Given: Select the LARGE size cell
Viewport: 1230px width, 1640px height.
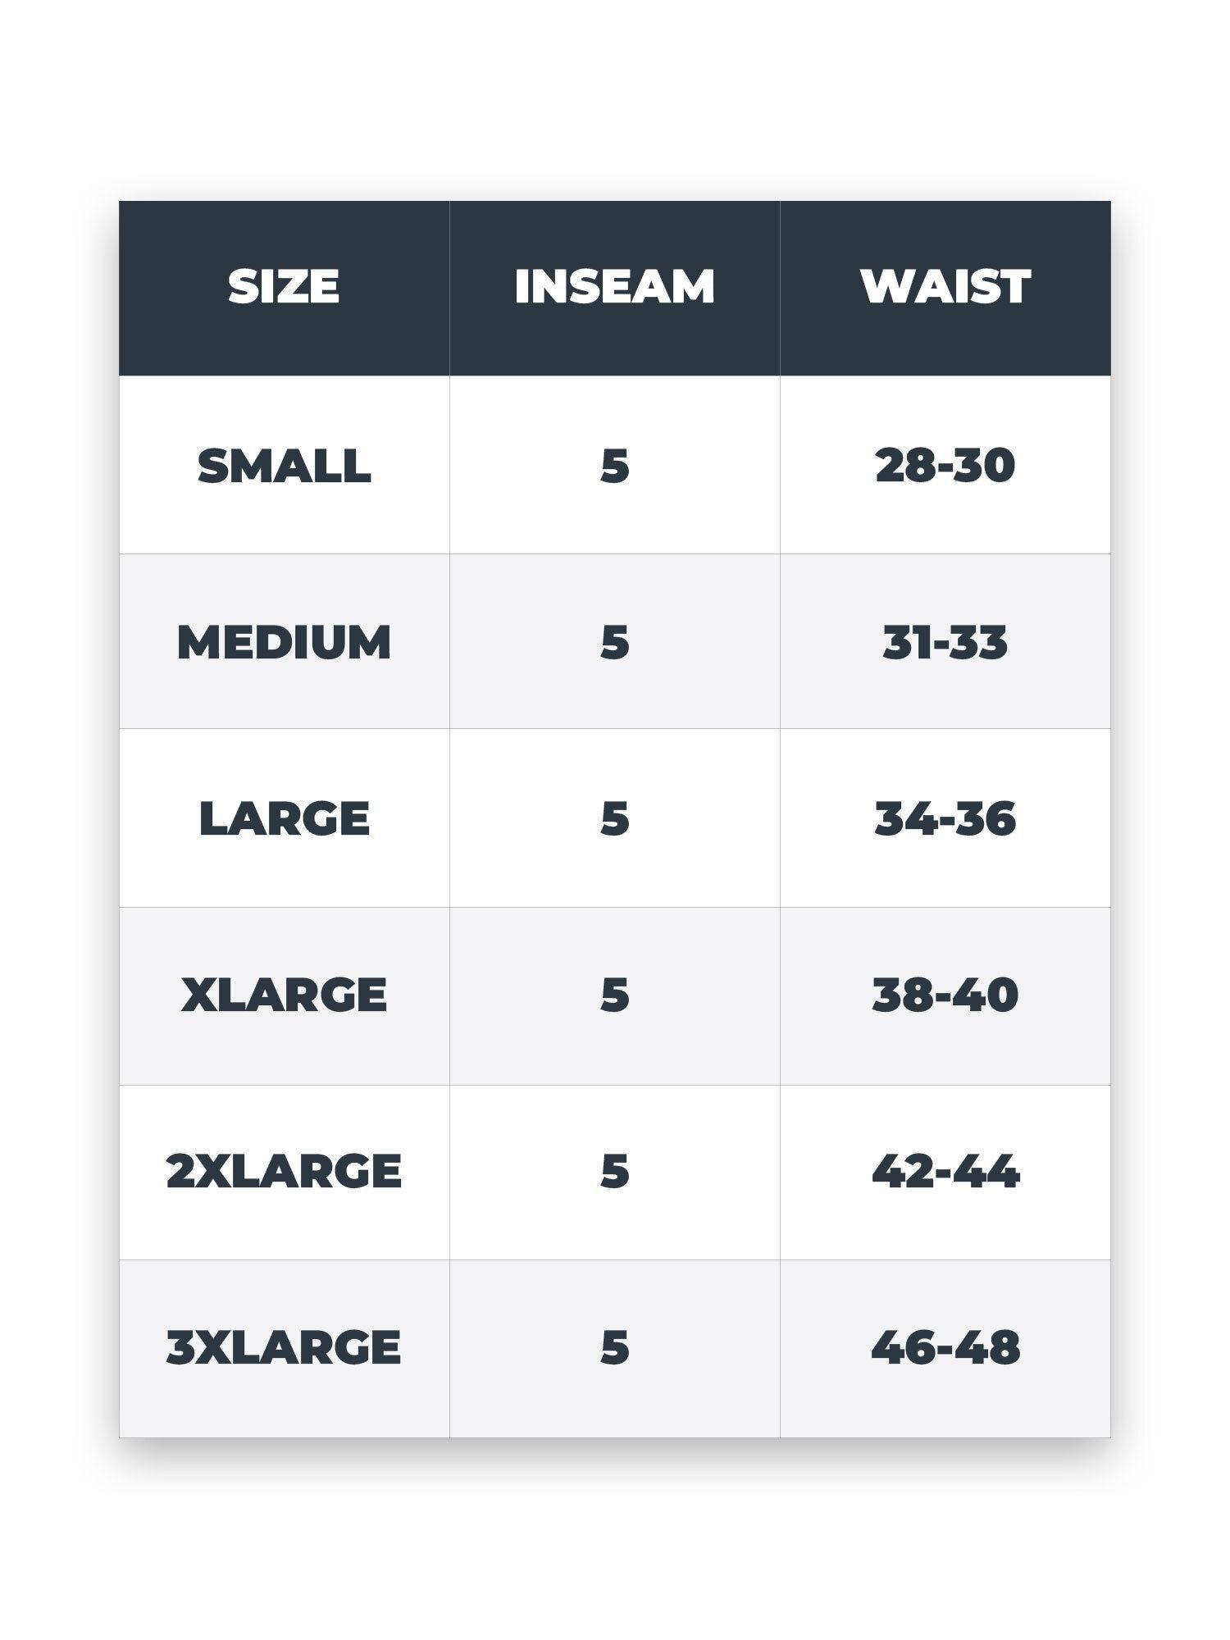Looking at the screenshot, I should 284,818.
